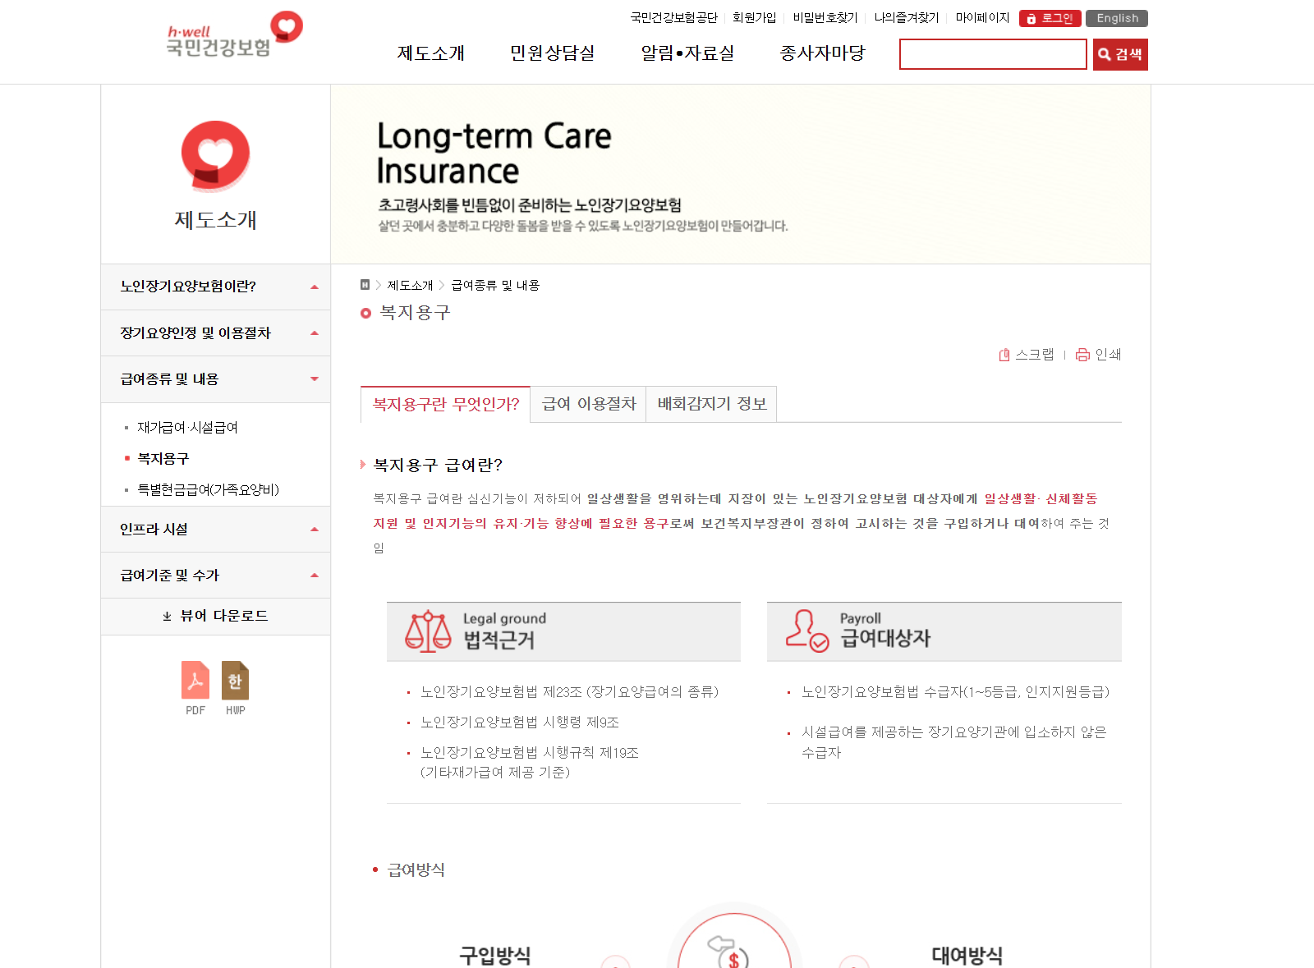Viewport: 1314px width, 968px height.
Task: Open the 재가급여·시설급여 submenu item
Action: click(187, 428)
